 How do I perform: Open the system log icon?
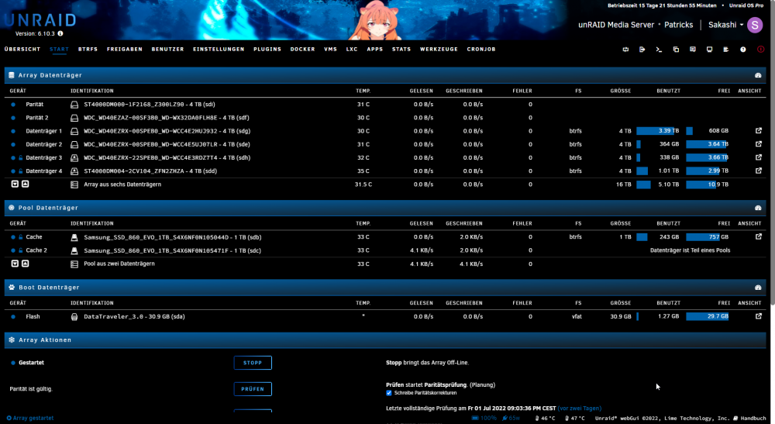pos(726,50)
